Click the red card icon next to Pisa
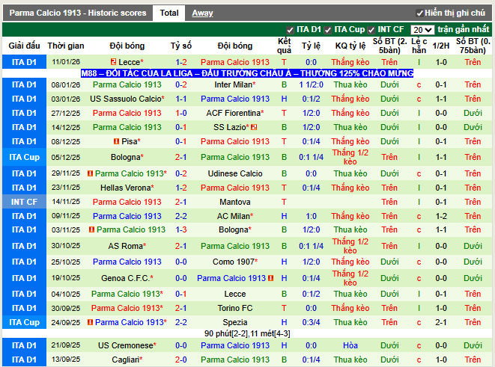 tap(117, 141)
